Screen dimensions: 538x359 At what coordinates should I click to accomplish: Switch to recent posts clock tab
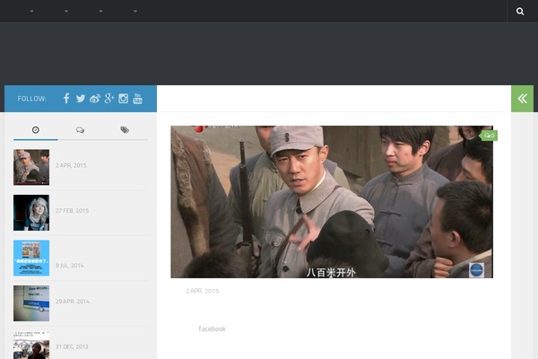point(36,130)
